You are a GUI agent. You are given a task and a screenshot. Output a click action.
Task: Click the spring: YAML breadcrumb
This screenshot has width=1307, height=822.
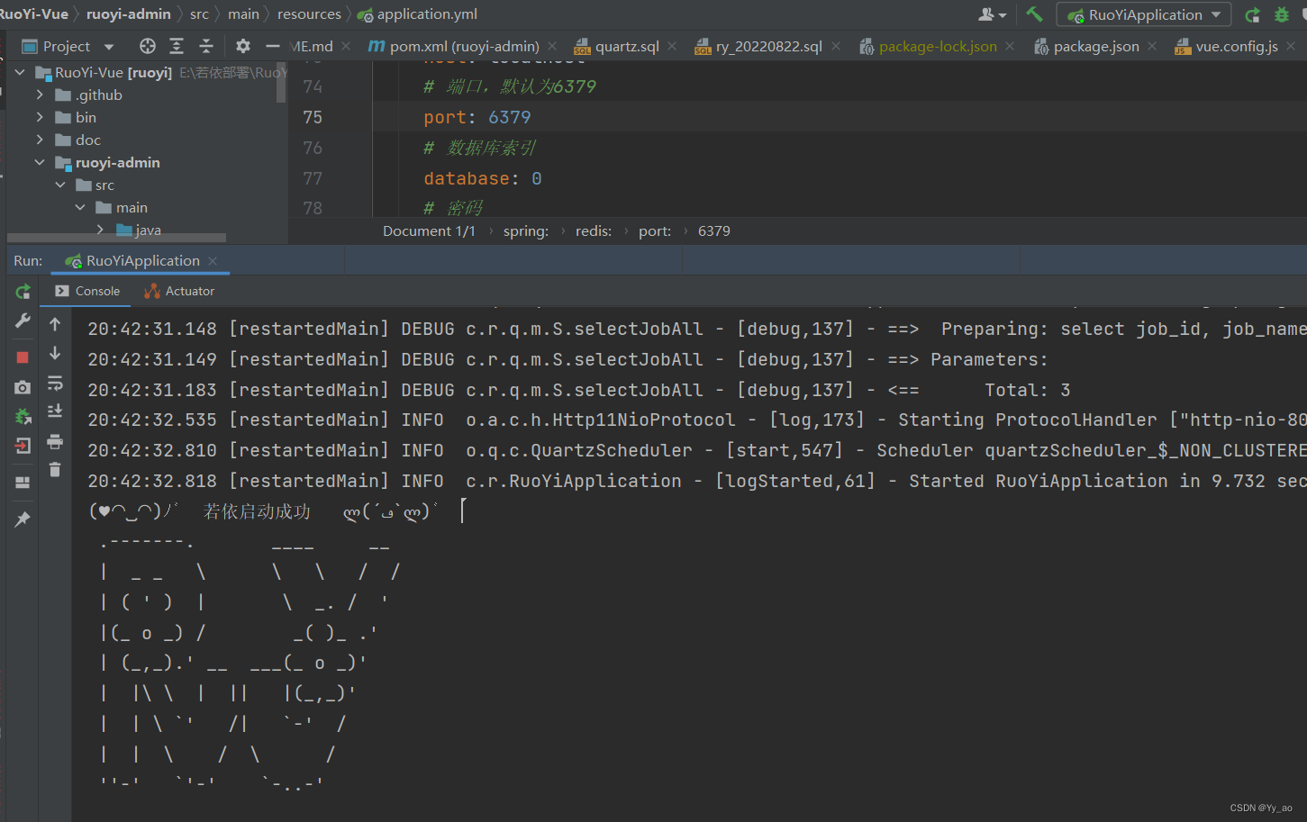point(526,231)
